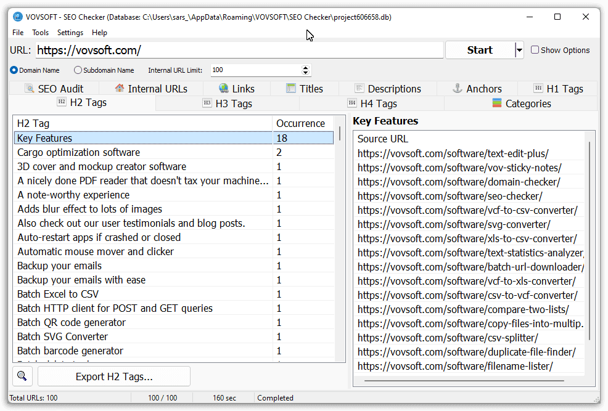Select Adds blur effect to lots of images

174,209
